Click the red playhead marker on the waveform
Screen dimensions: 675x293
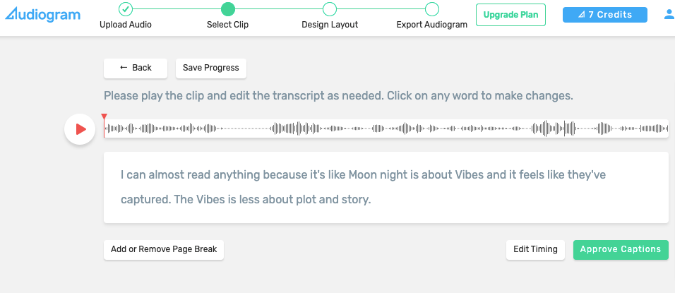(104, 117)
